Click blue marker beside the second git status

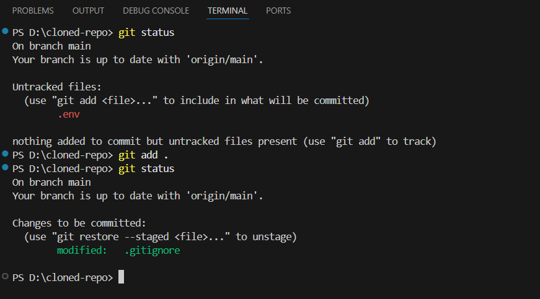[6, 168]
